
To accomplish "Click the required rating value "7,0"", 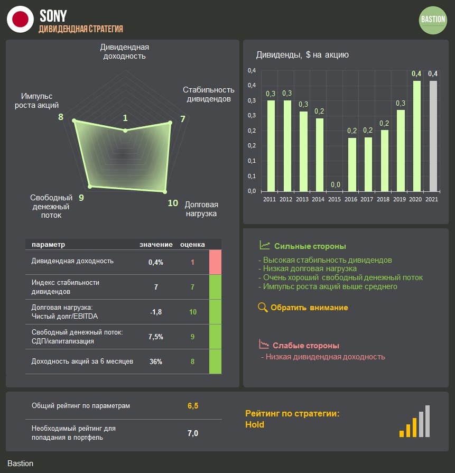I will tap(193, 433).
